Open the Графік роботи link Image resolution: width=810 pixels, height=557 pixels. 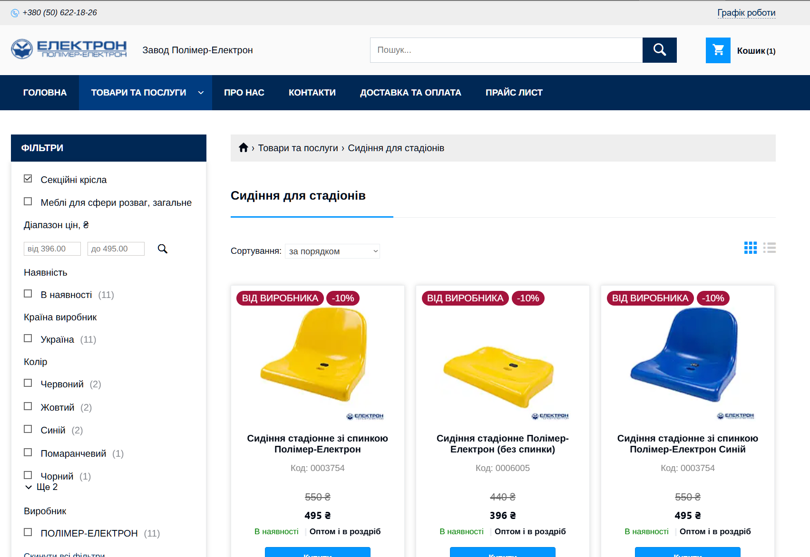tap(746, 13)
